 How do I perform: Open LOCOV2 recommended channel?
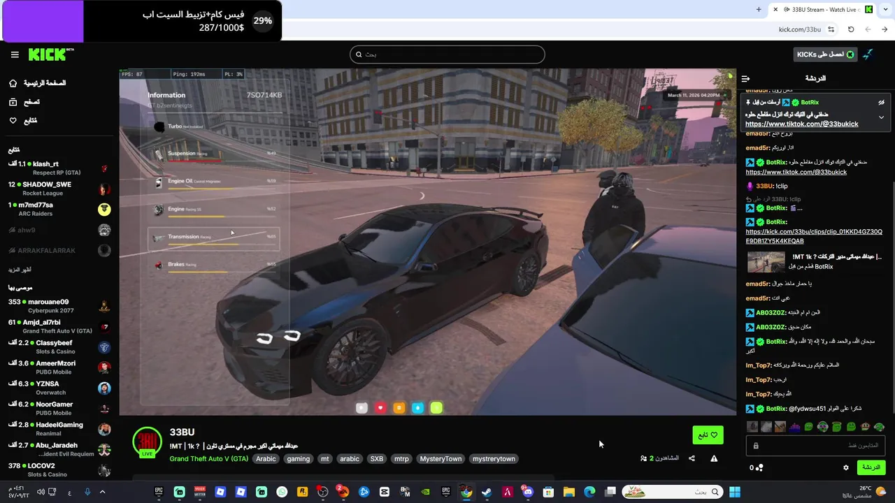click(59, 469)
